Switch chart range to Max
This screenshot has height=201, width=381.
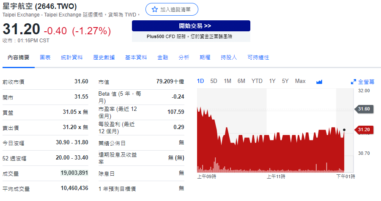(x=300, y=81)
